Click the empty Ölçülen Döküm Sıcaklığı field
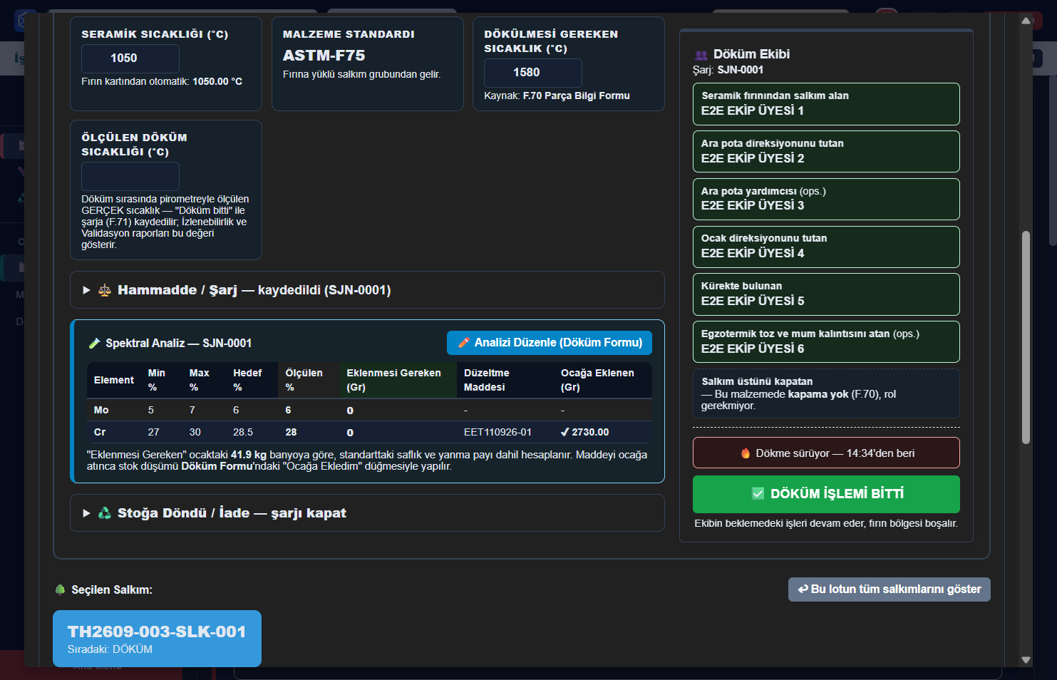Viewport: 1057px width, 680px height. click(x=130, y=176)
